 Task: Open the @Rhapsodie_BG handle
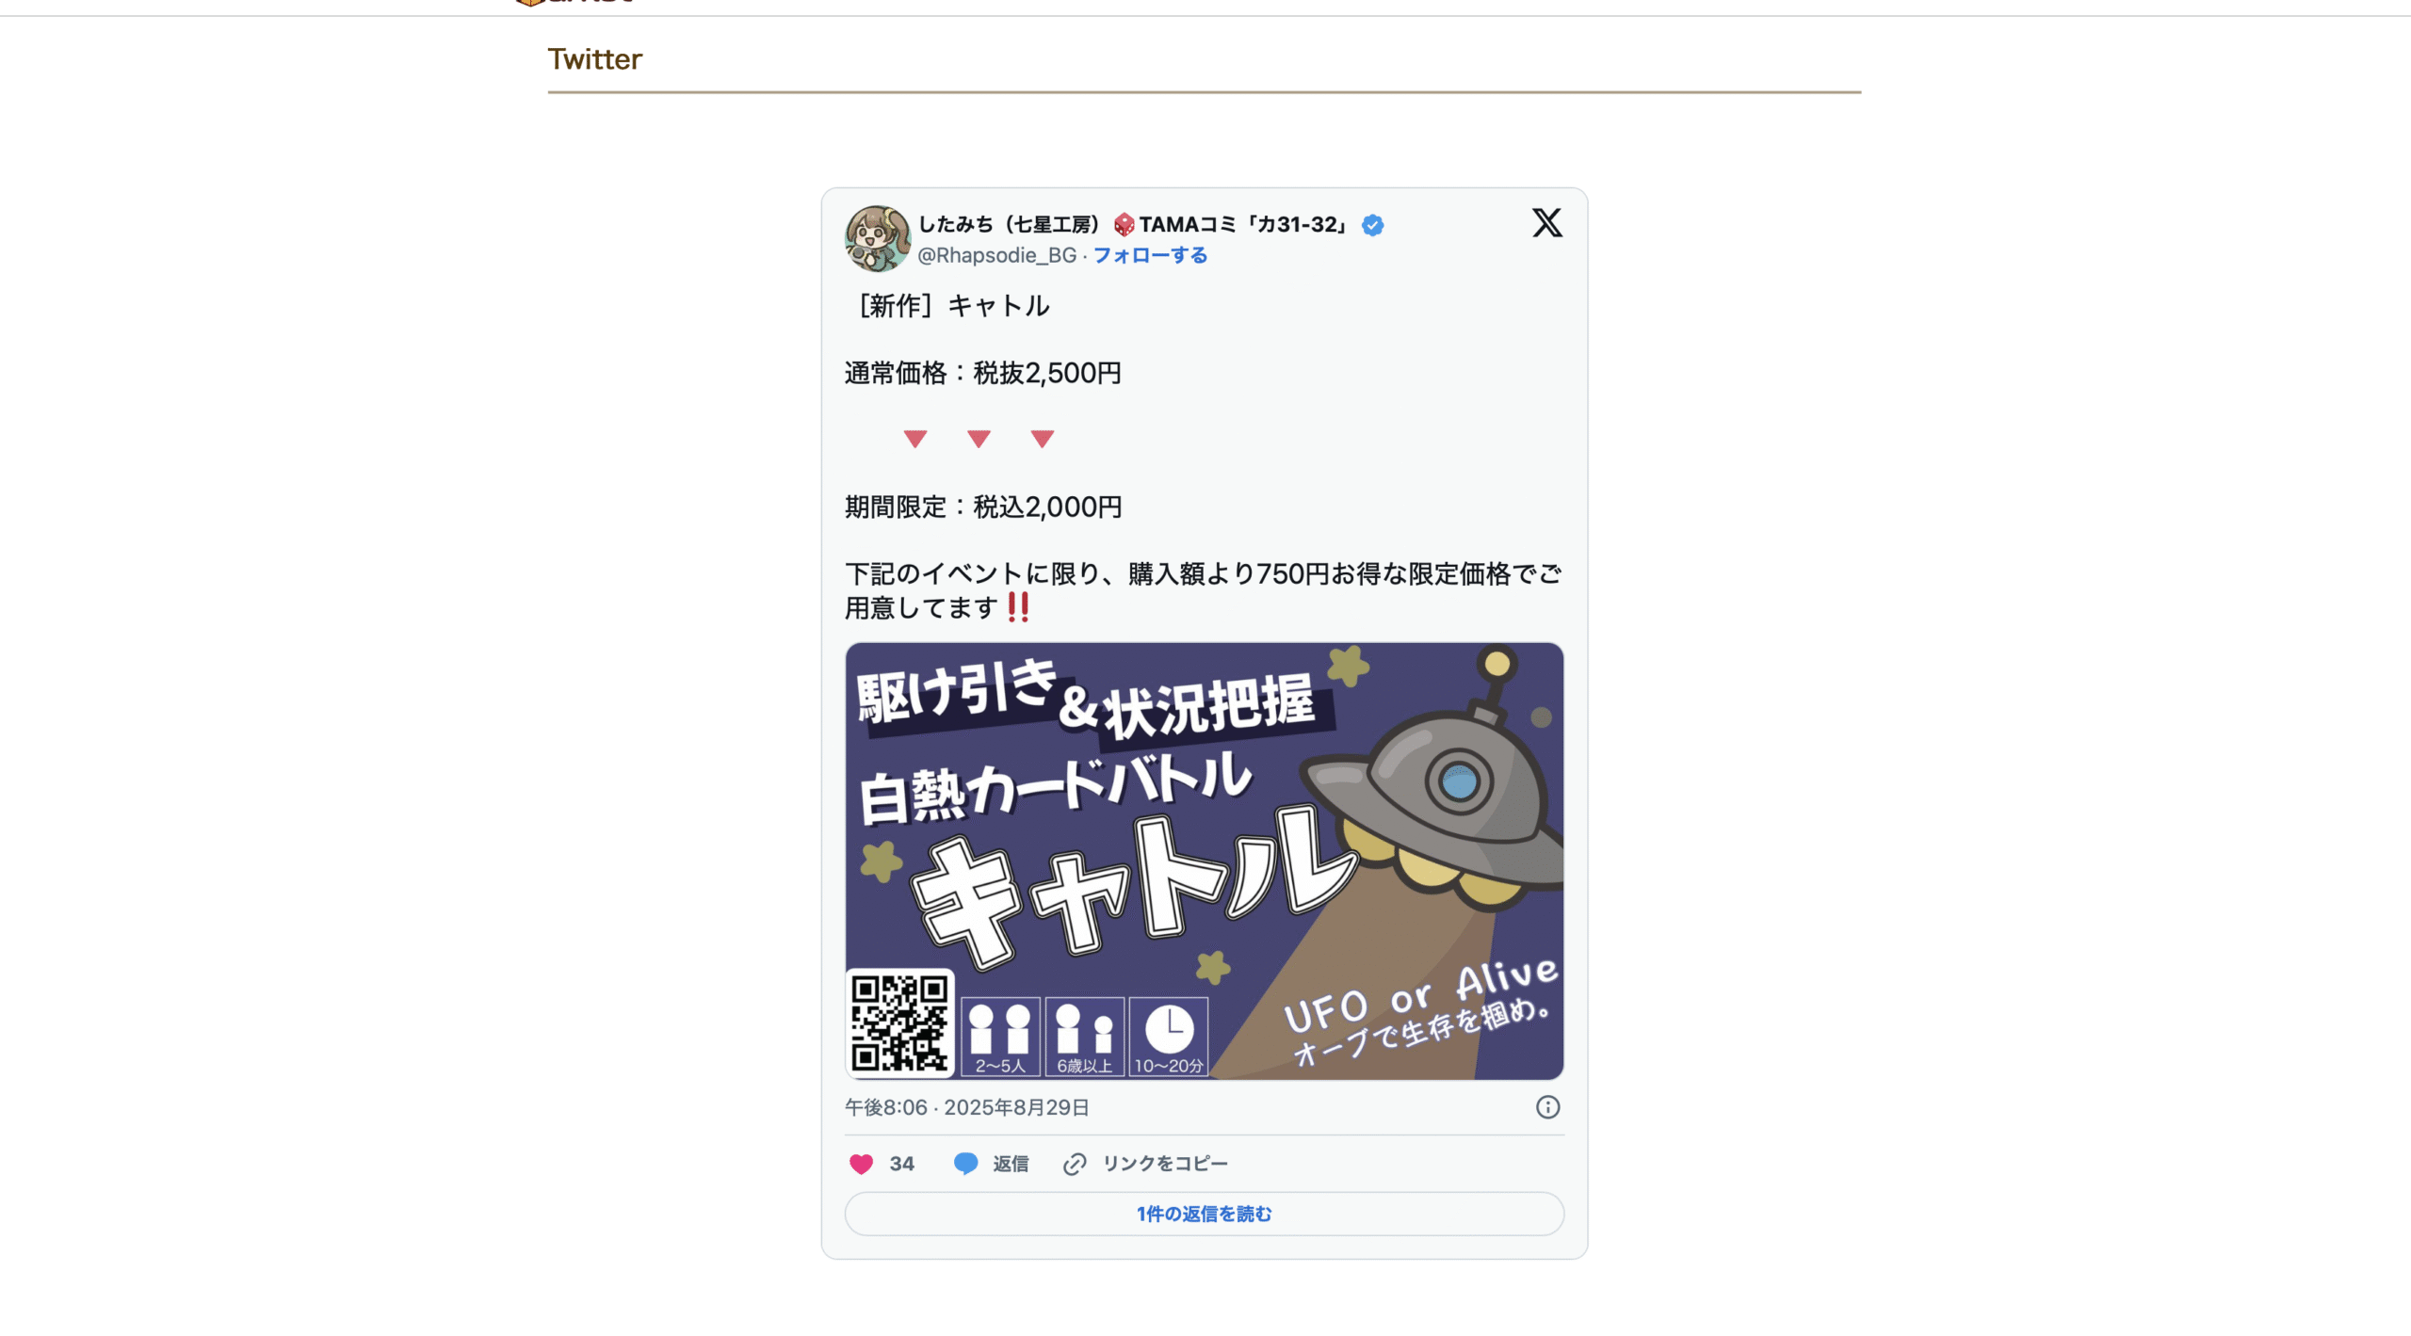coord(997,255)
